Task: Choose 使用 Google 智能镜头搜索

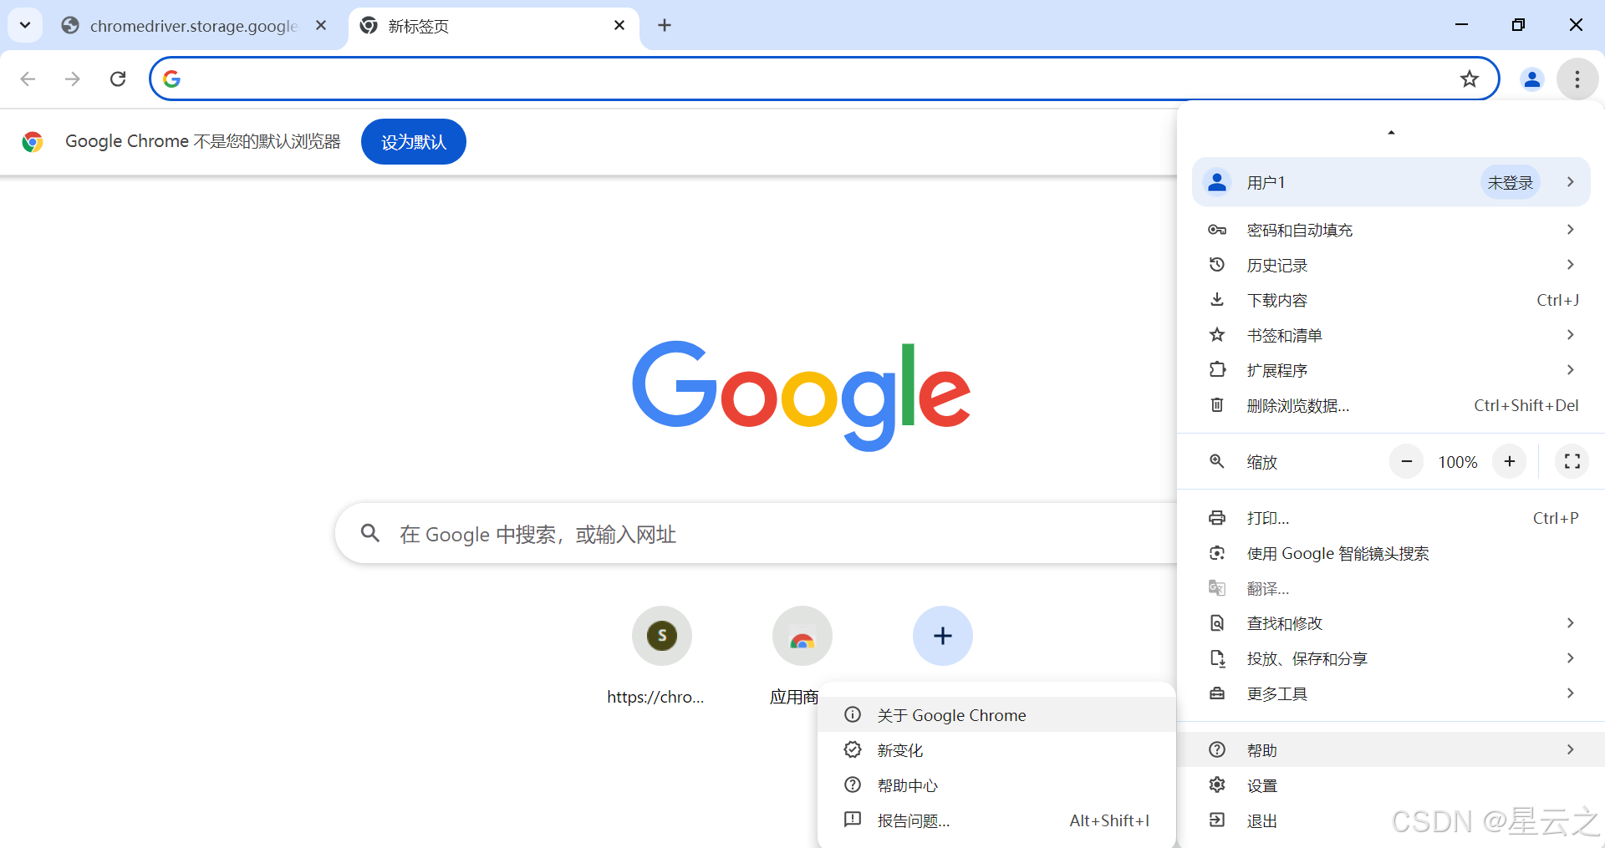Action: (x=1390, y=553)
